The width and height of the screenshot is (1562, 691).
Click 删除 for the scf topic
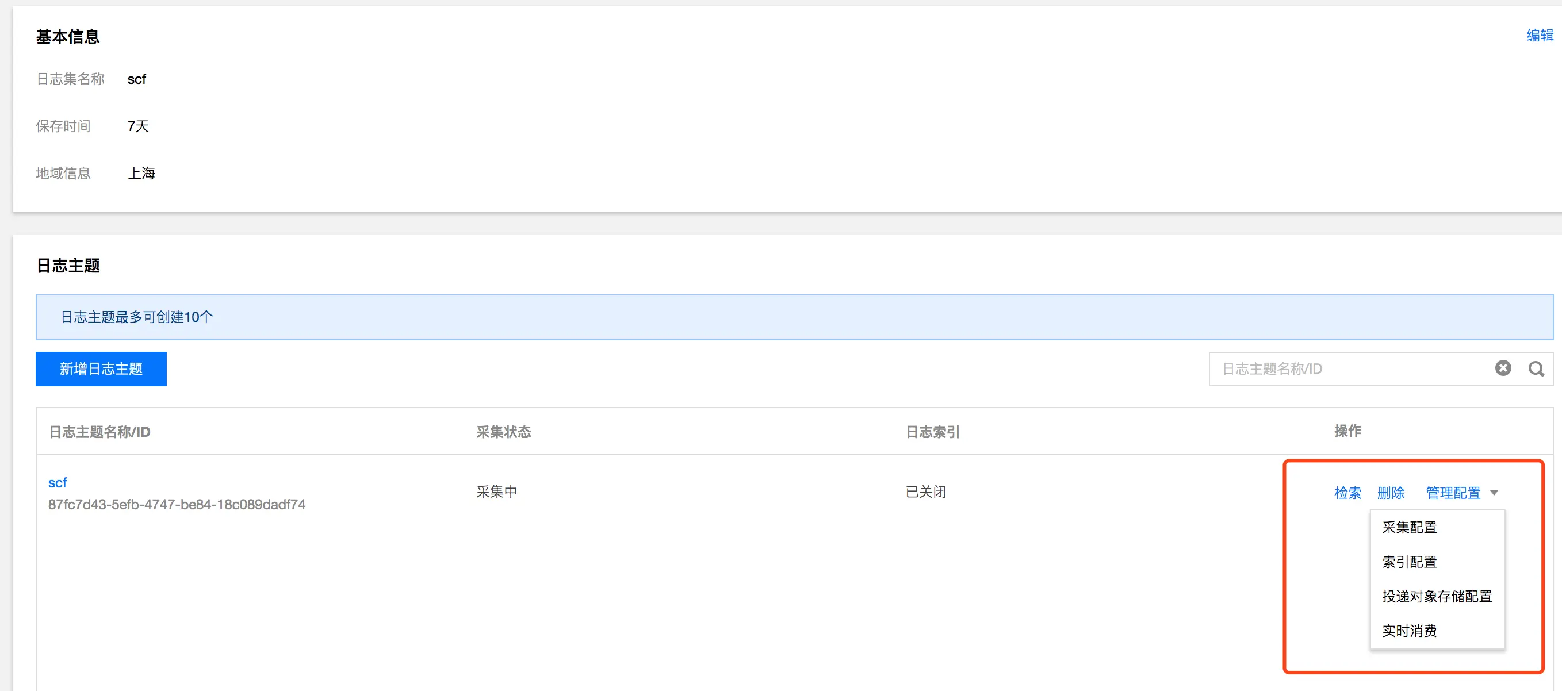[1391, 492]
